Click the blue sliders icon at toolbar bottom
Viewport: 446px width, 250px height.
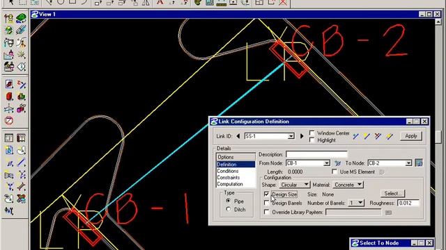tap(8, 210)
